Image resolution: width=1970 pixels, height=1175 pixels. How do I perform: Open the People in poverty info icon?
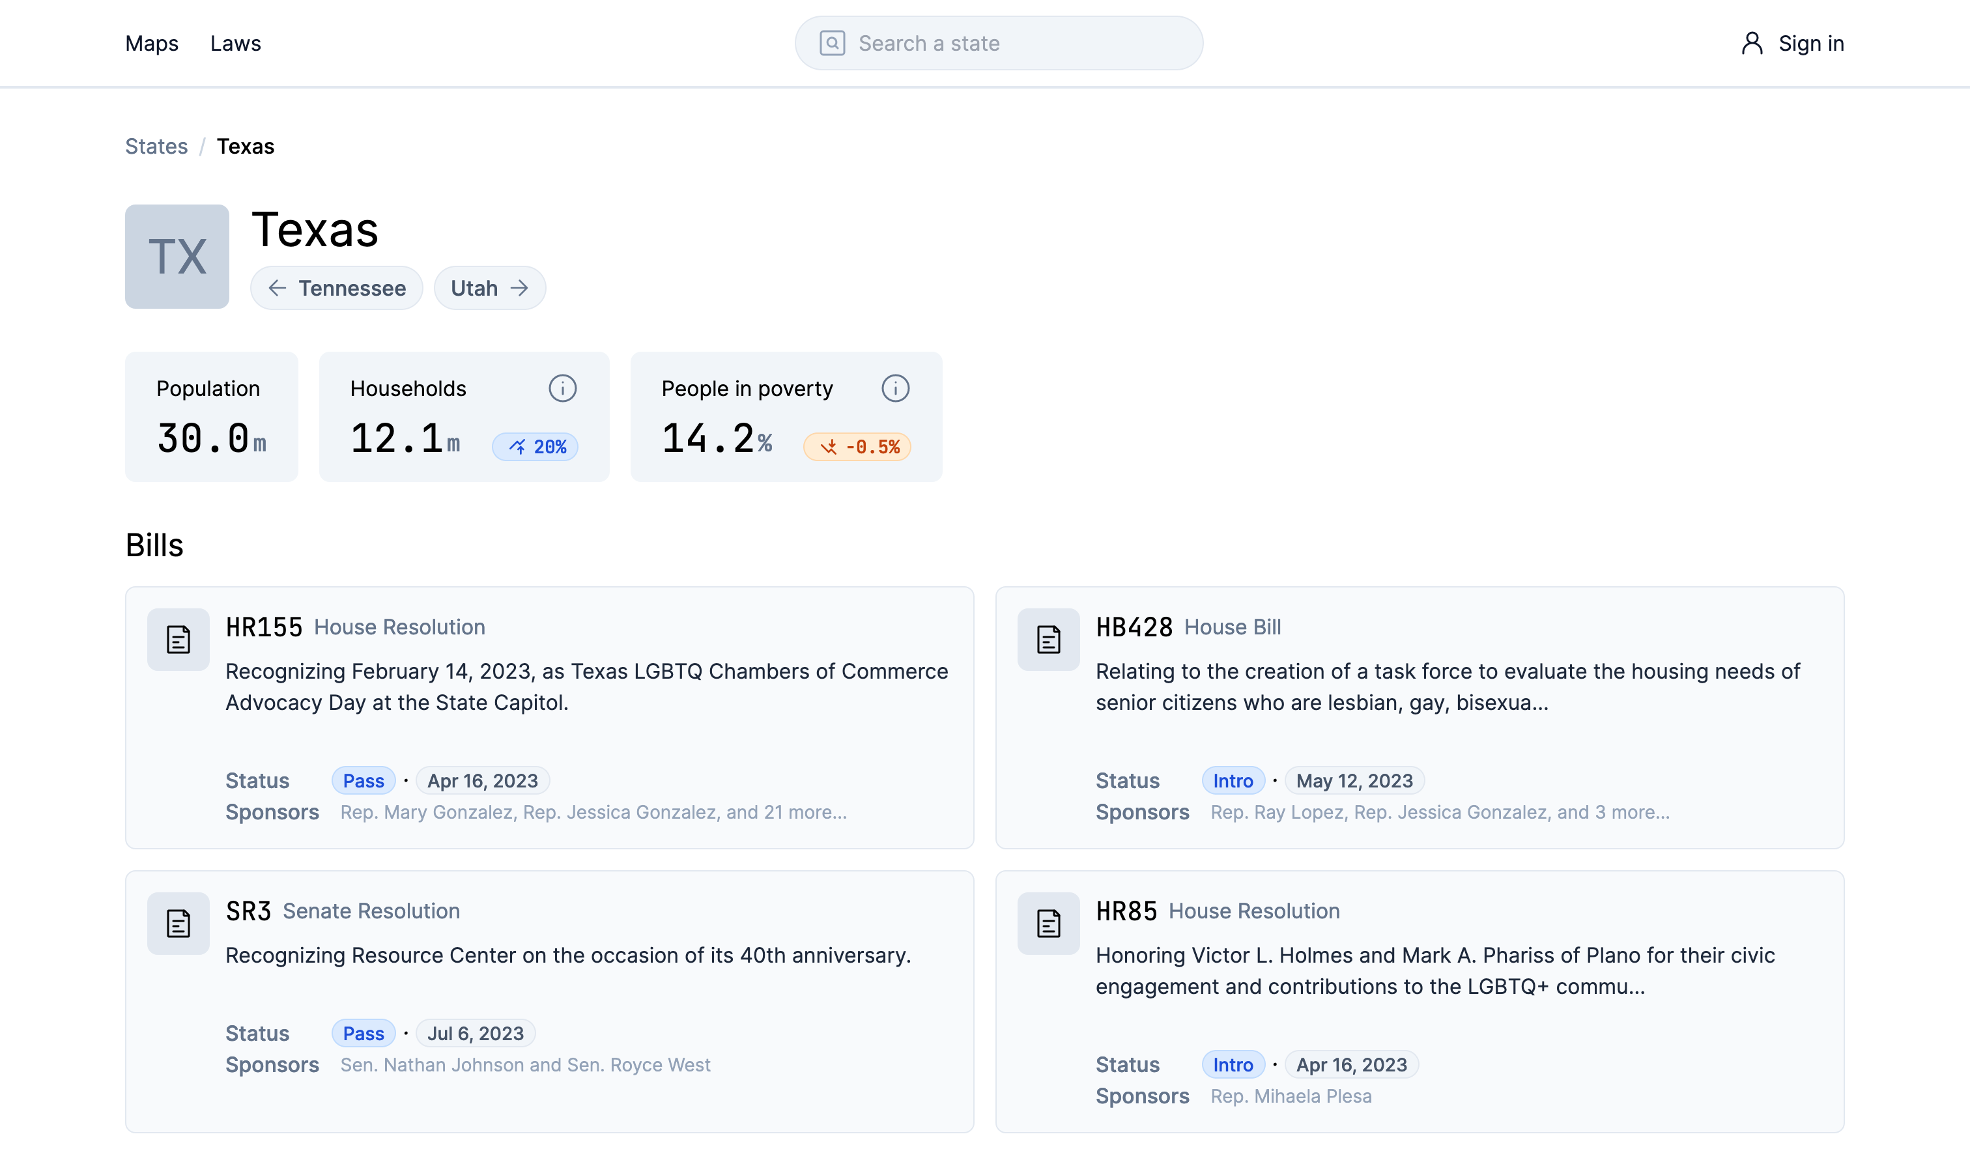point(894,388)
